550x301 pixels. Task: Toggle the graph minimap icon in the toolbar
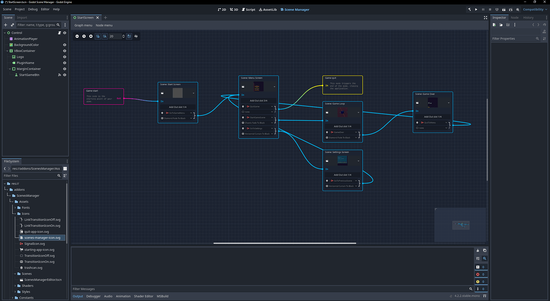coord(129,36)
